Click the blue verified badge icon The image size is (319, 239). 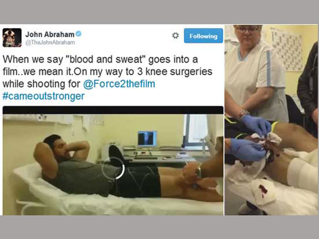point(79,34)
